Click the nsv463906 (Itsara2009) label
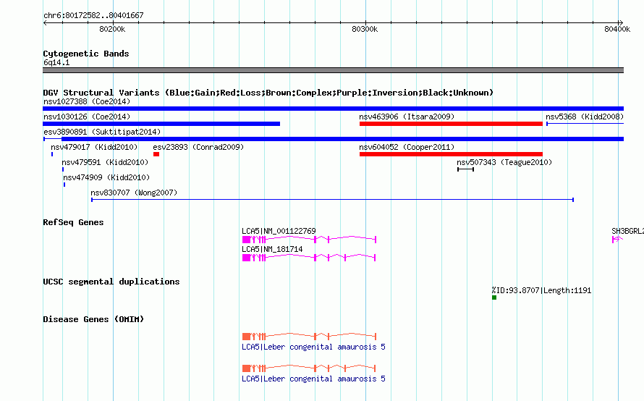644x401 pixels. (407, 117)
